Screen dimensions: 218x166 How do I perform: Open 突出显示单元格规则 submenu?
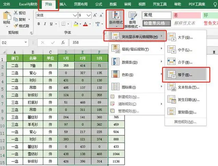coord(137,36)
